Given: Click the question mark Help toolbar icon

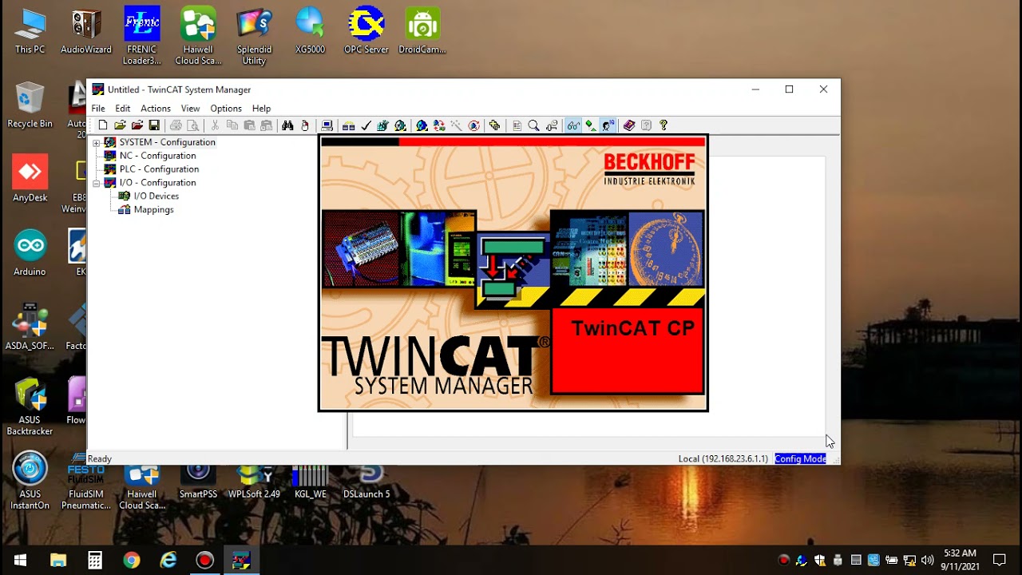Looking at the screenshot, I should (x=663, y=125).
